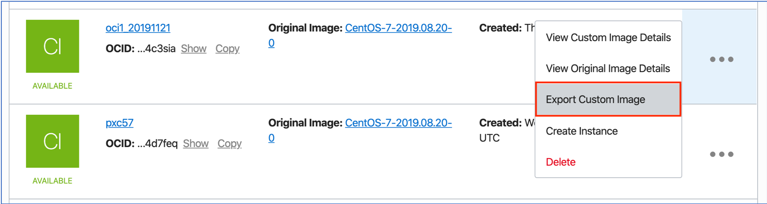Open the pxc57 image link

point(120,123)
